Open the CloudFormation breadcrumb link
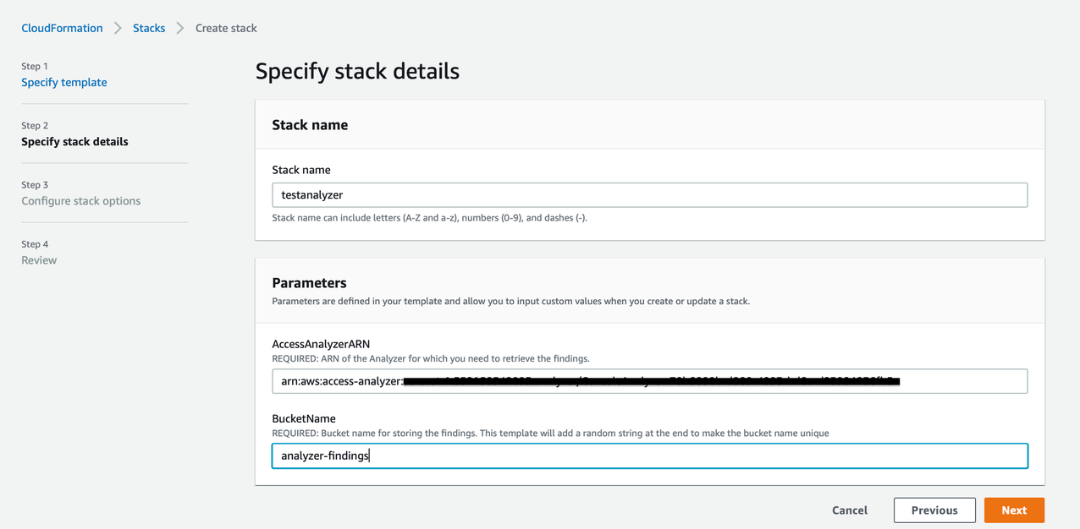 pos(61,28)
